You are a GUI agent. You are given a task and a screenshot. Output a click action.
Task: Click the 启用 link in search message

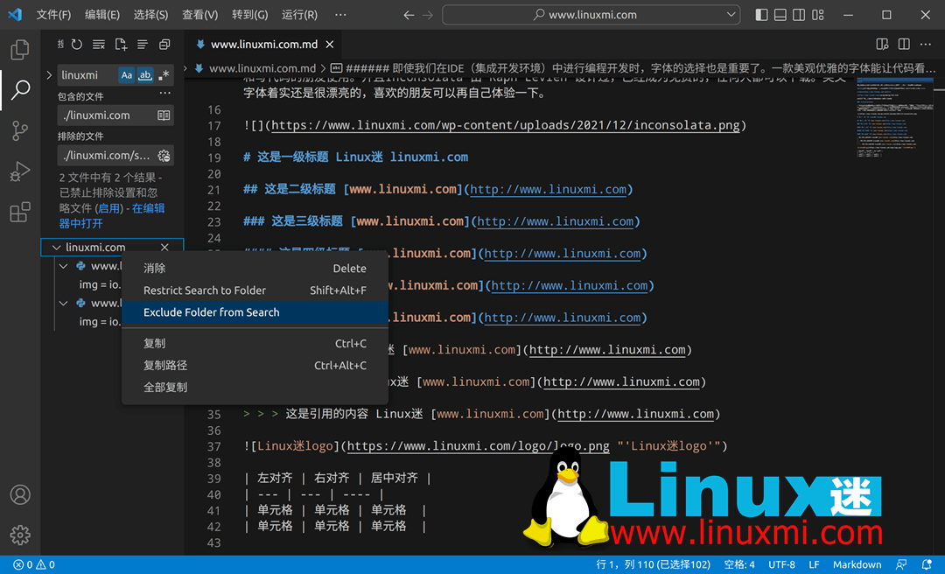pyautogui.click(x=108, y=207)
